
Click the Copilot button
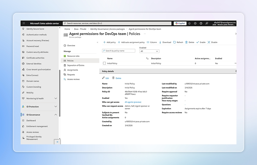[x=180, y=23]
